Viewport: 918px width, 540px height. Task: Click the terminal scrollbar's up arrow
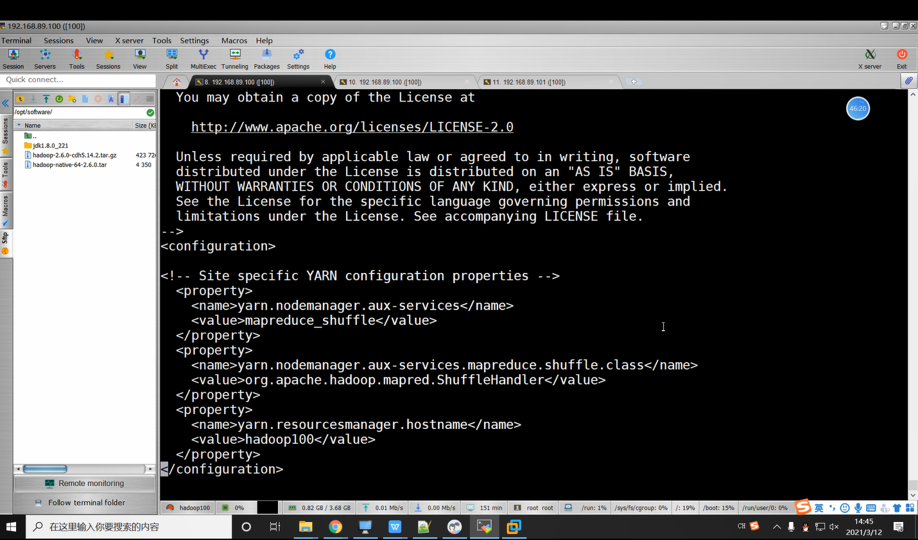913,94
